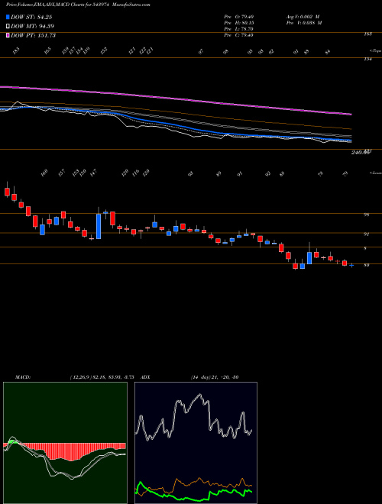Click the 'Pre O: 79.40' value
Image resolution: width=382 pixels, height=504 pixels.
[238, 17]
